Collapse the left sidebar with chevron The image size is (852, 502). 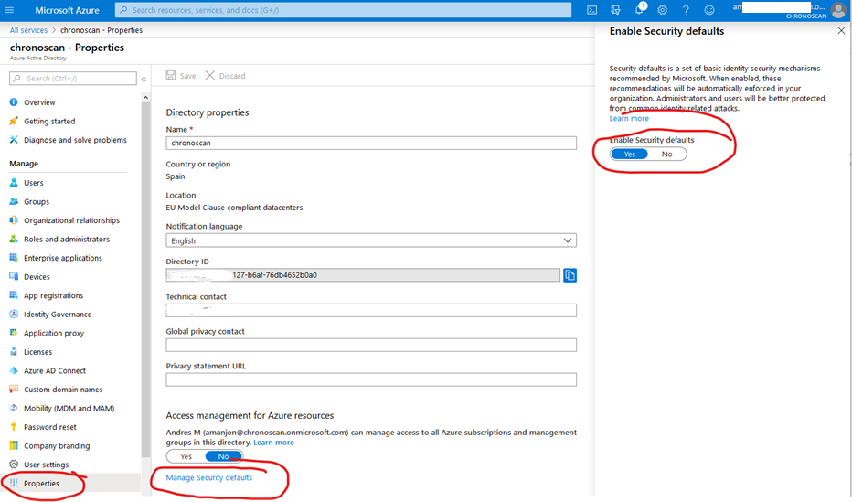[144, 79]
